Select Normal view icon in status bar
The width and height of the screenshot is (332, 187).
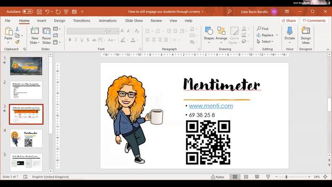pyautogui.click(x=235, y=177)
